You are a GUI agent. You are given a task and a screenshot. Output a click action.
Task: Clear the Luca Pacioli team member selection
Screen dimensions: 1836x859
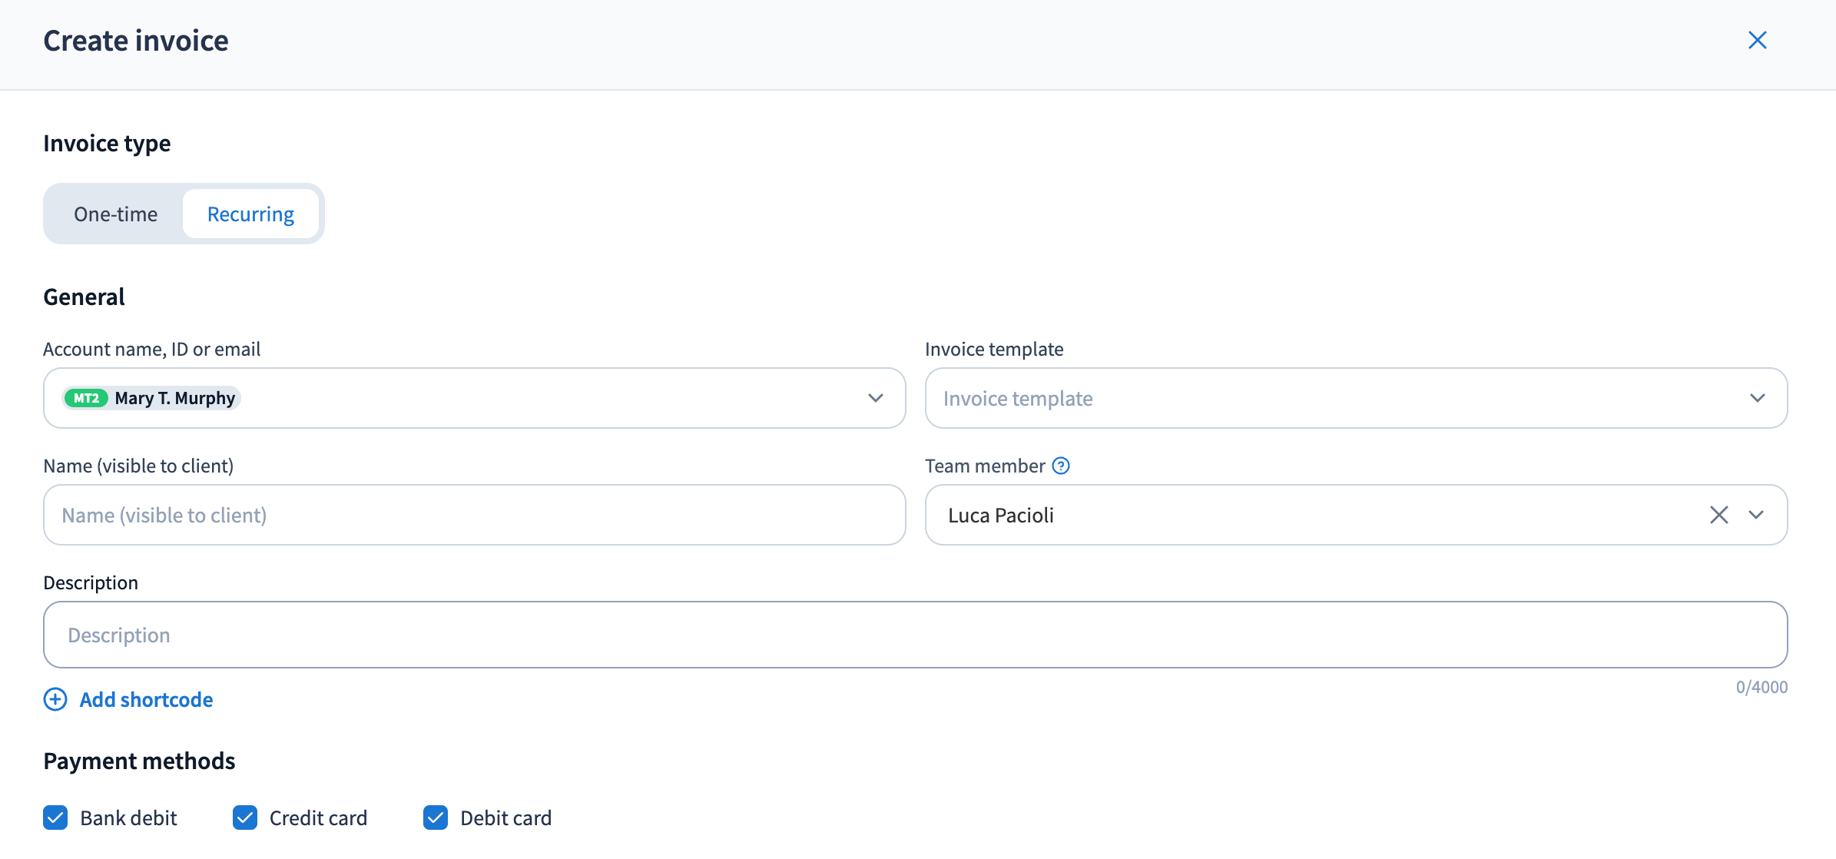1718,515
